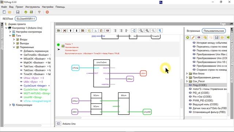The image size is (234, 132).
Task: Open the Проект menu
Action: point(19,7)
